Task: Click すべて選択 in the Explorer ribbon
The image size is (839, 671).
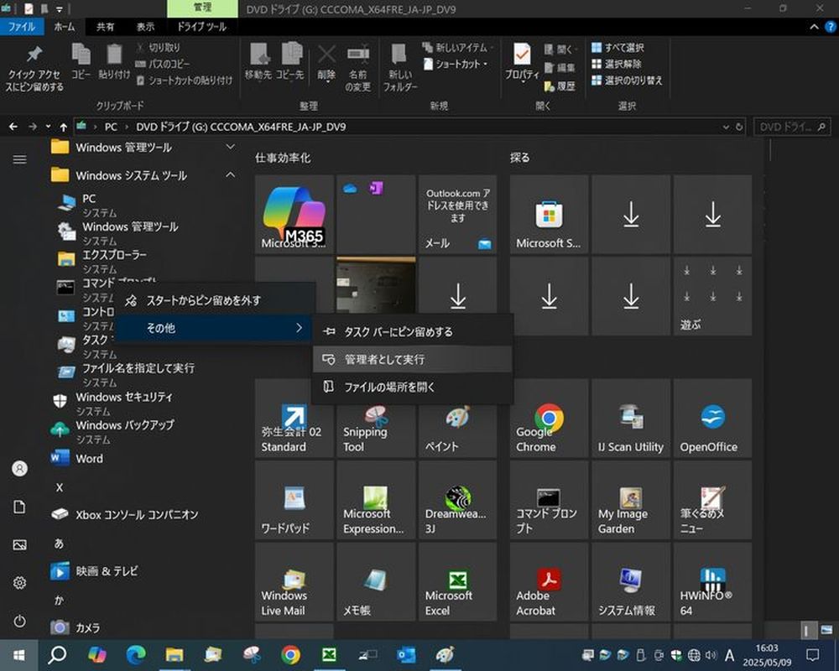Action: [x=618, y=48]
